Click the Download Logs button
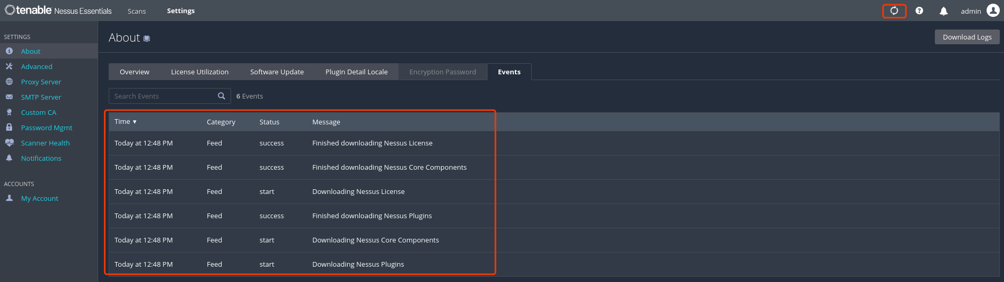Image resolution: width=1004 pixels, height=282 pixels. [x=967, y=37]
